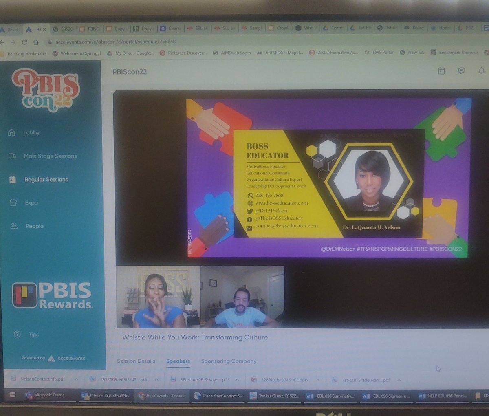
Task: Switch to the Who V browser tab
Action: tap(306, 28)
